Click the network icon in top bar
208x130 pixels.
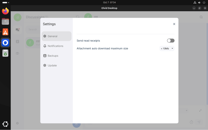click(x=195, y=3)
